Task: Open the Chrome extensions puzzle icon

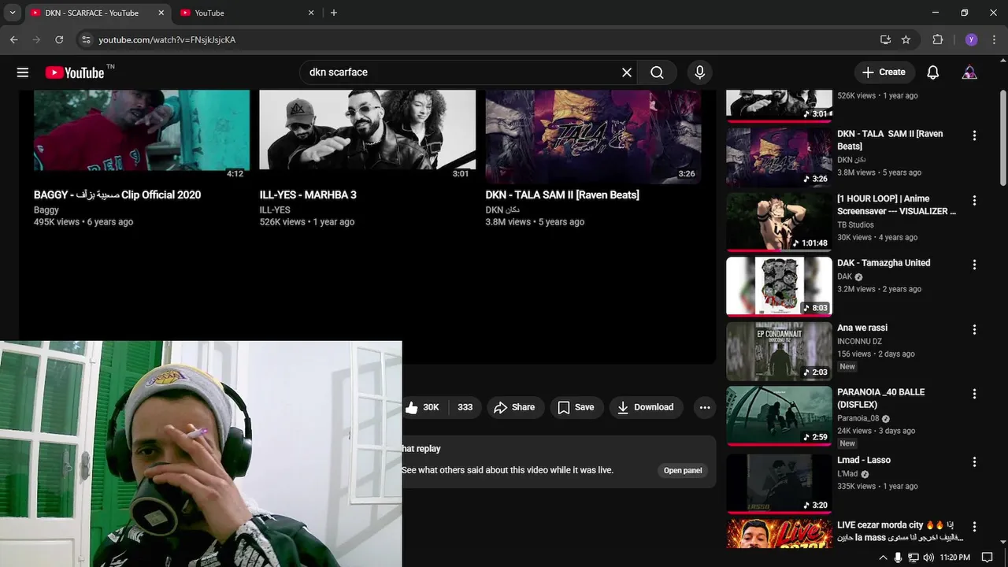Action: coord(937,39)
